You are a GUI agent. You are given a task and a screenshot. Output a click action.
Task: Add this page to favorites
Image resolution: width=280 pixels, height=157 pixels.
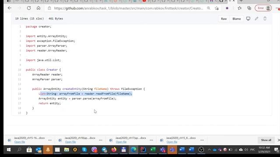click(217, 8)
